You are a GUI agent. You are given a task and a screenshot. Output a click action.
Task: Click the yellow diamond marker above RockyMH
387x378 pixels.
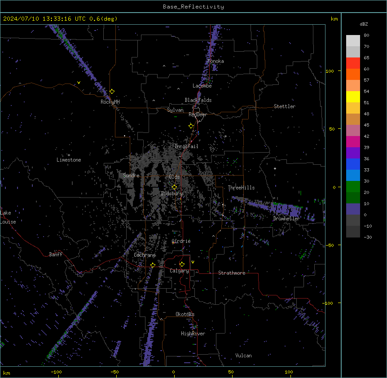(112, 91)
